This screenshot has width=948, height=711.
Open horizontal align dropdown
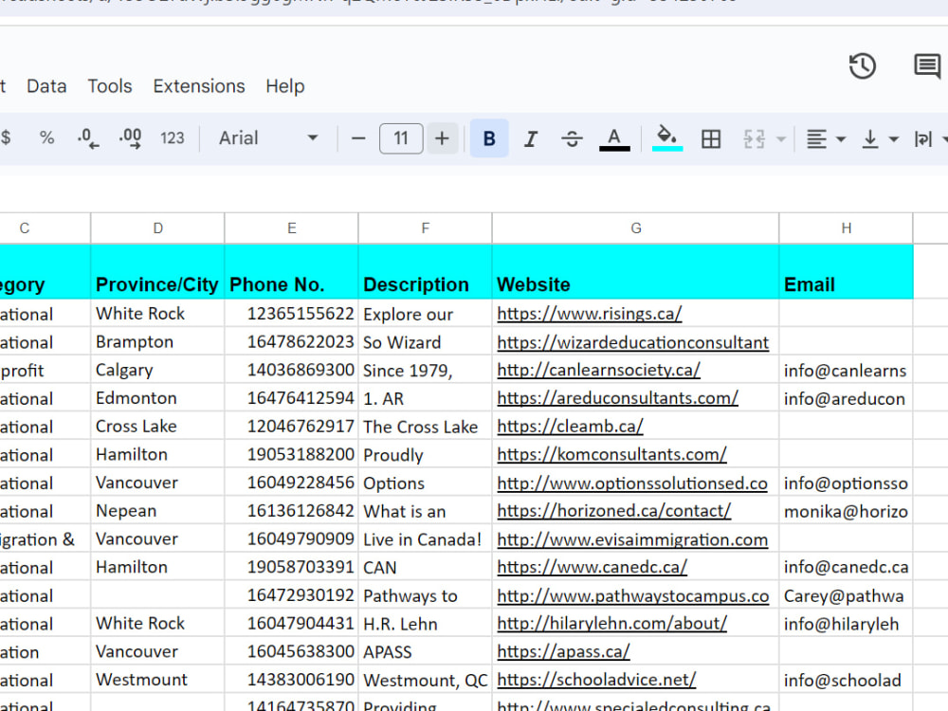[x=826, y=138]
